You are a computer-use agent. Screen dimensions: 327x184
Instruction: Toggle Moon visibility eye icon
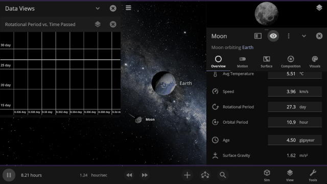coord(273,36)
